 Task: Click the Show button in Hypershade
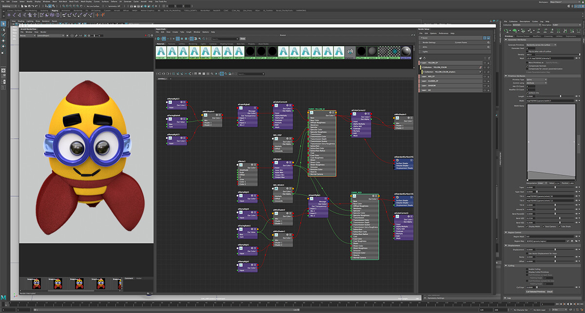tap(243, 38)
